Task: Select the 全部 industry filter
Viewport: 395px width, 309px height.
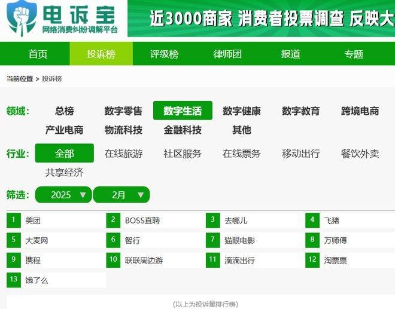Action: [x=65, y=153]
